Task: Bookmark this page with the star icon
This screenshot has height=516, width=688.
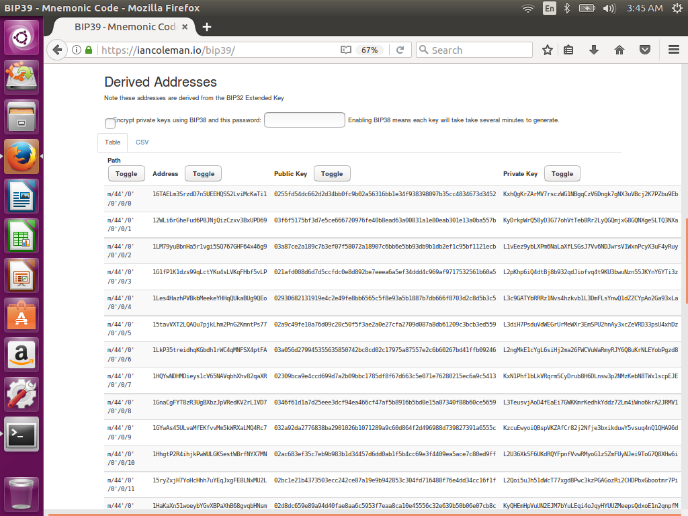Action: tap(548, 50)
